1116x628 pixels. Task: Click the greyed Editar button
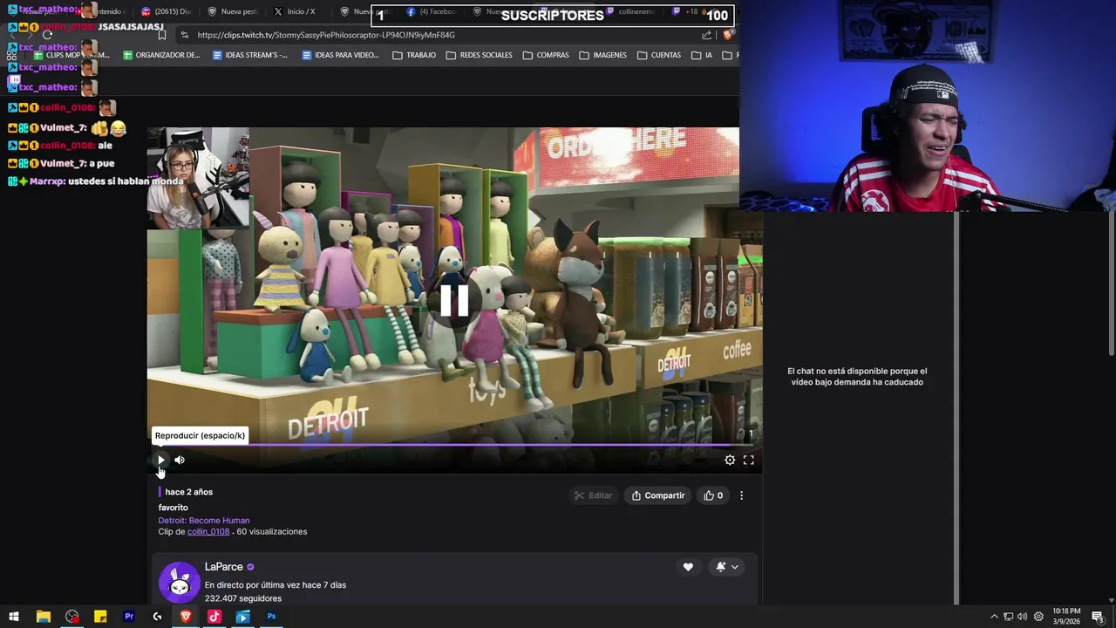593,495
